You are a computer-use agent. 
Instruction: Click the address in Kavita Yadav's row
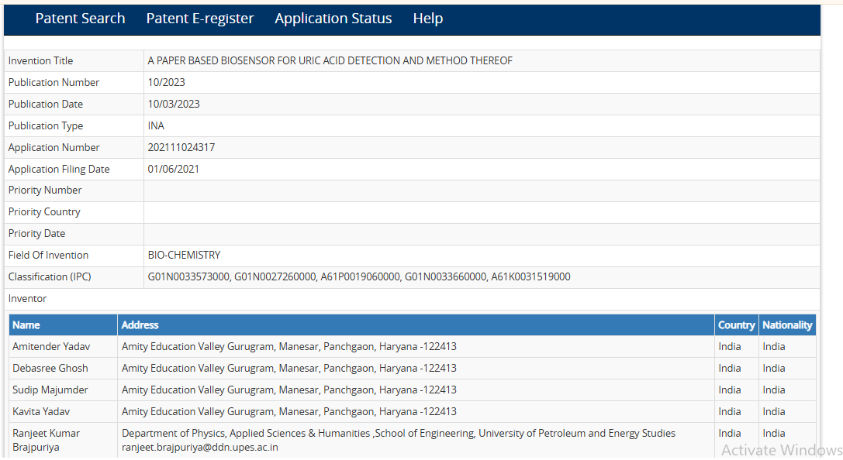point(289,412)
